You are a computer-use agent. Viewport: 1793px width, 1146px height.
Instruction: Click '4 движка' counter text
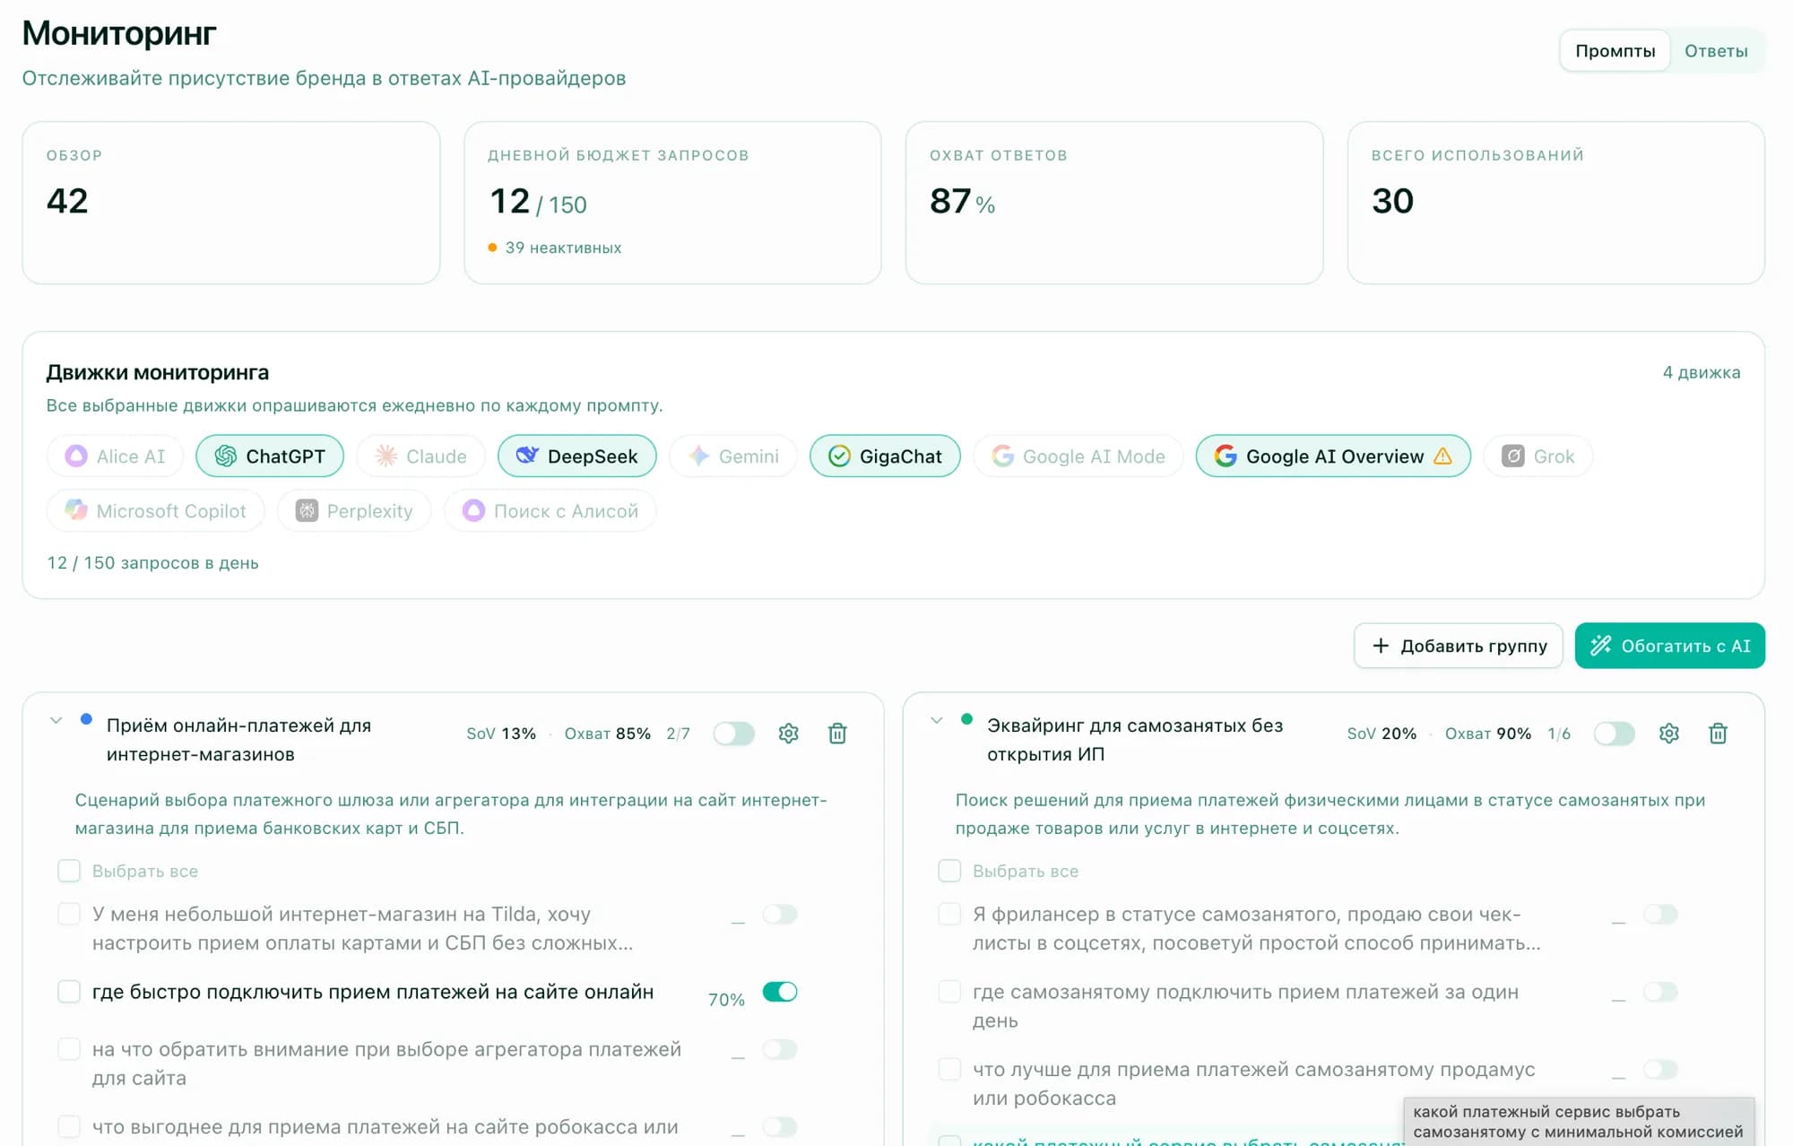1702,372
